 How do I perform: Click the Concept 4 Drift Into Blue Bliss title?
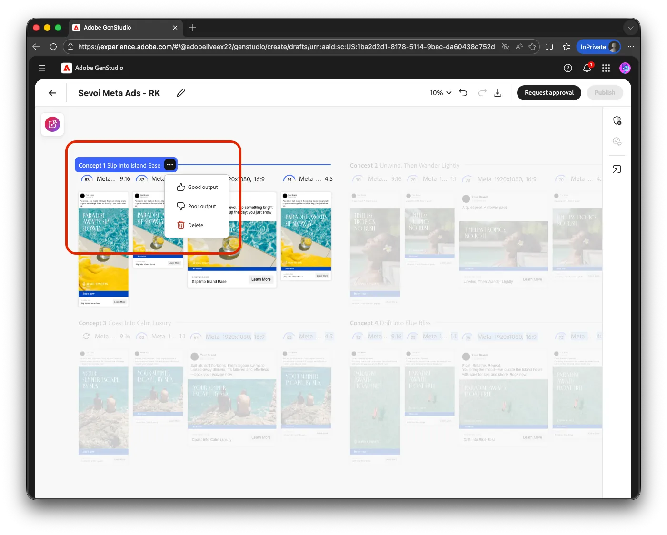[390, 323]
